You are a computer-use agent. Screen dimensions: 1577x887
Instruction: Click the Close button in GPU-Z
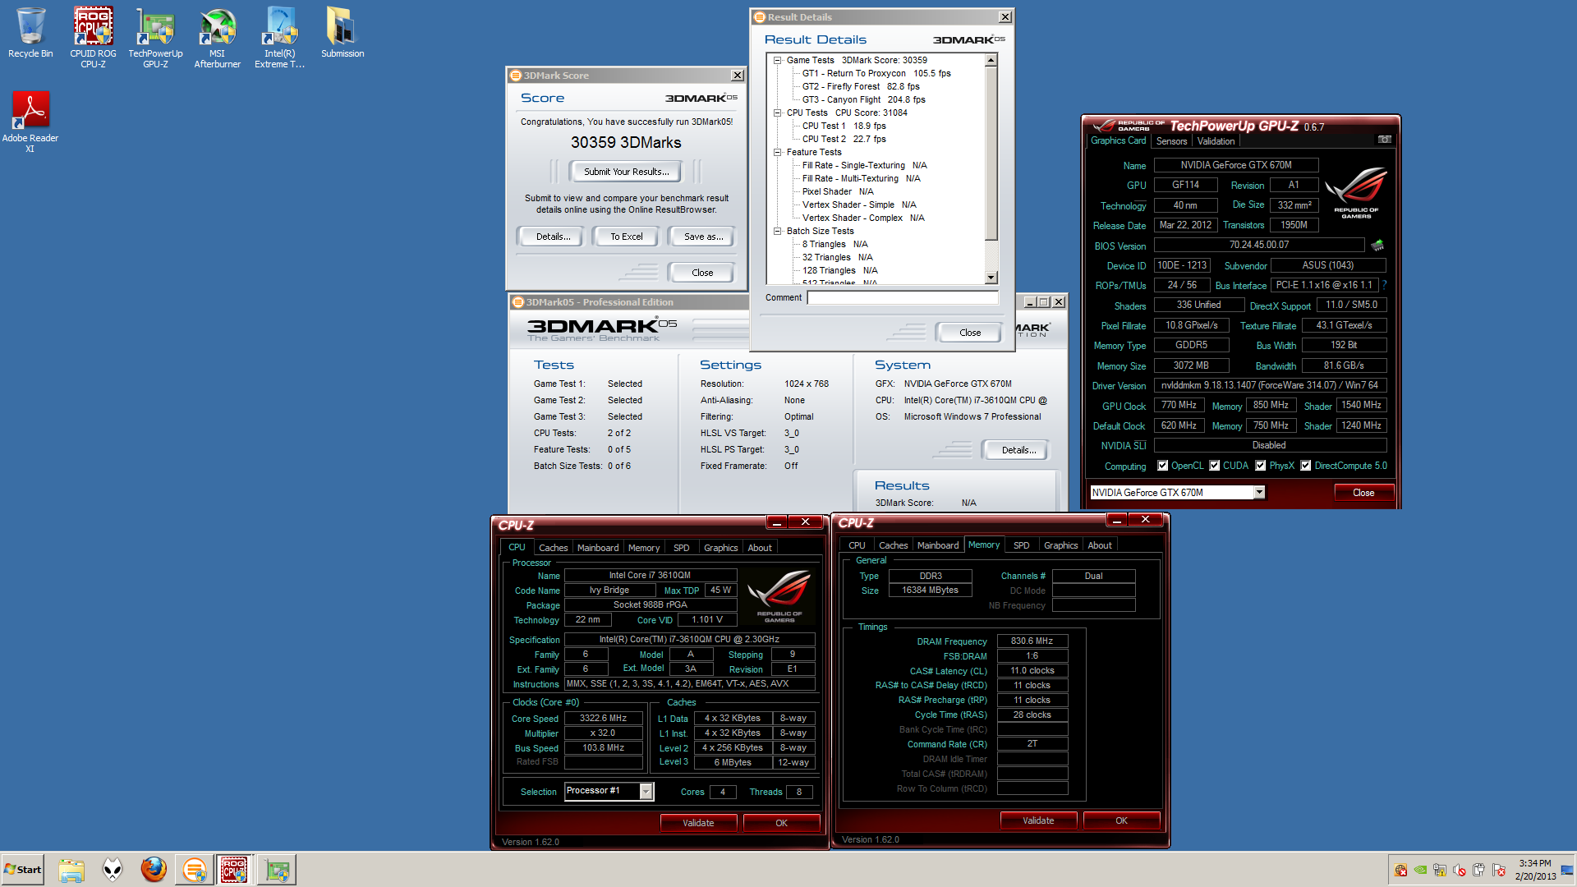[x=1363, y=493]
